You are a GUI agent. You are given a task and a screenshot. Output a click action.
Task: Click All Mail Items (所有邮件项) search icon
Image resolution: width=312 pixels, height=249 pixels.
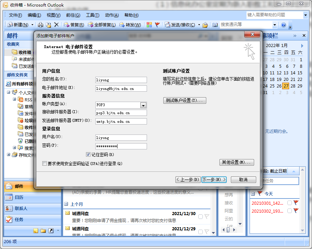coord(8,84)
